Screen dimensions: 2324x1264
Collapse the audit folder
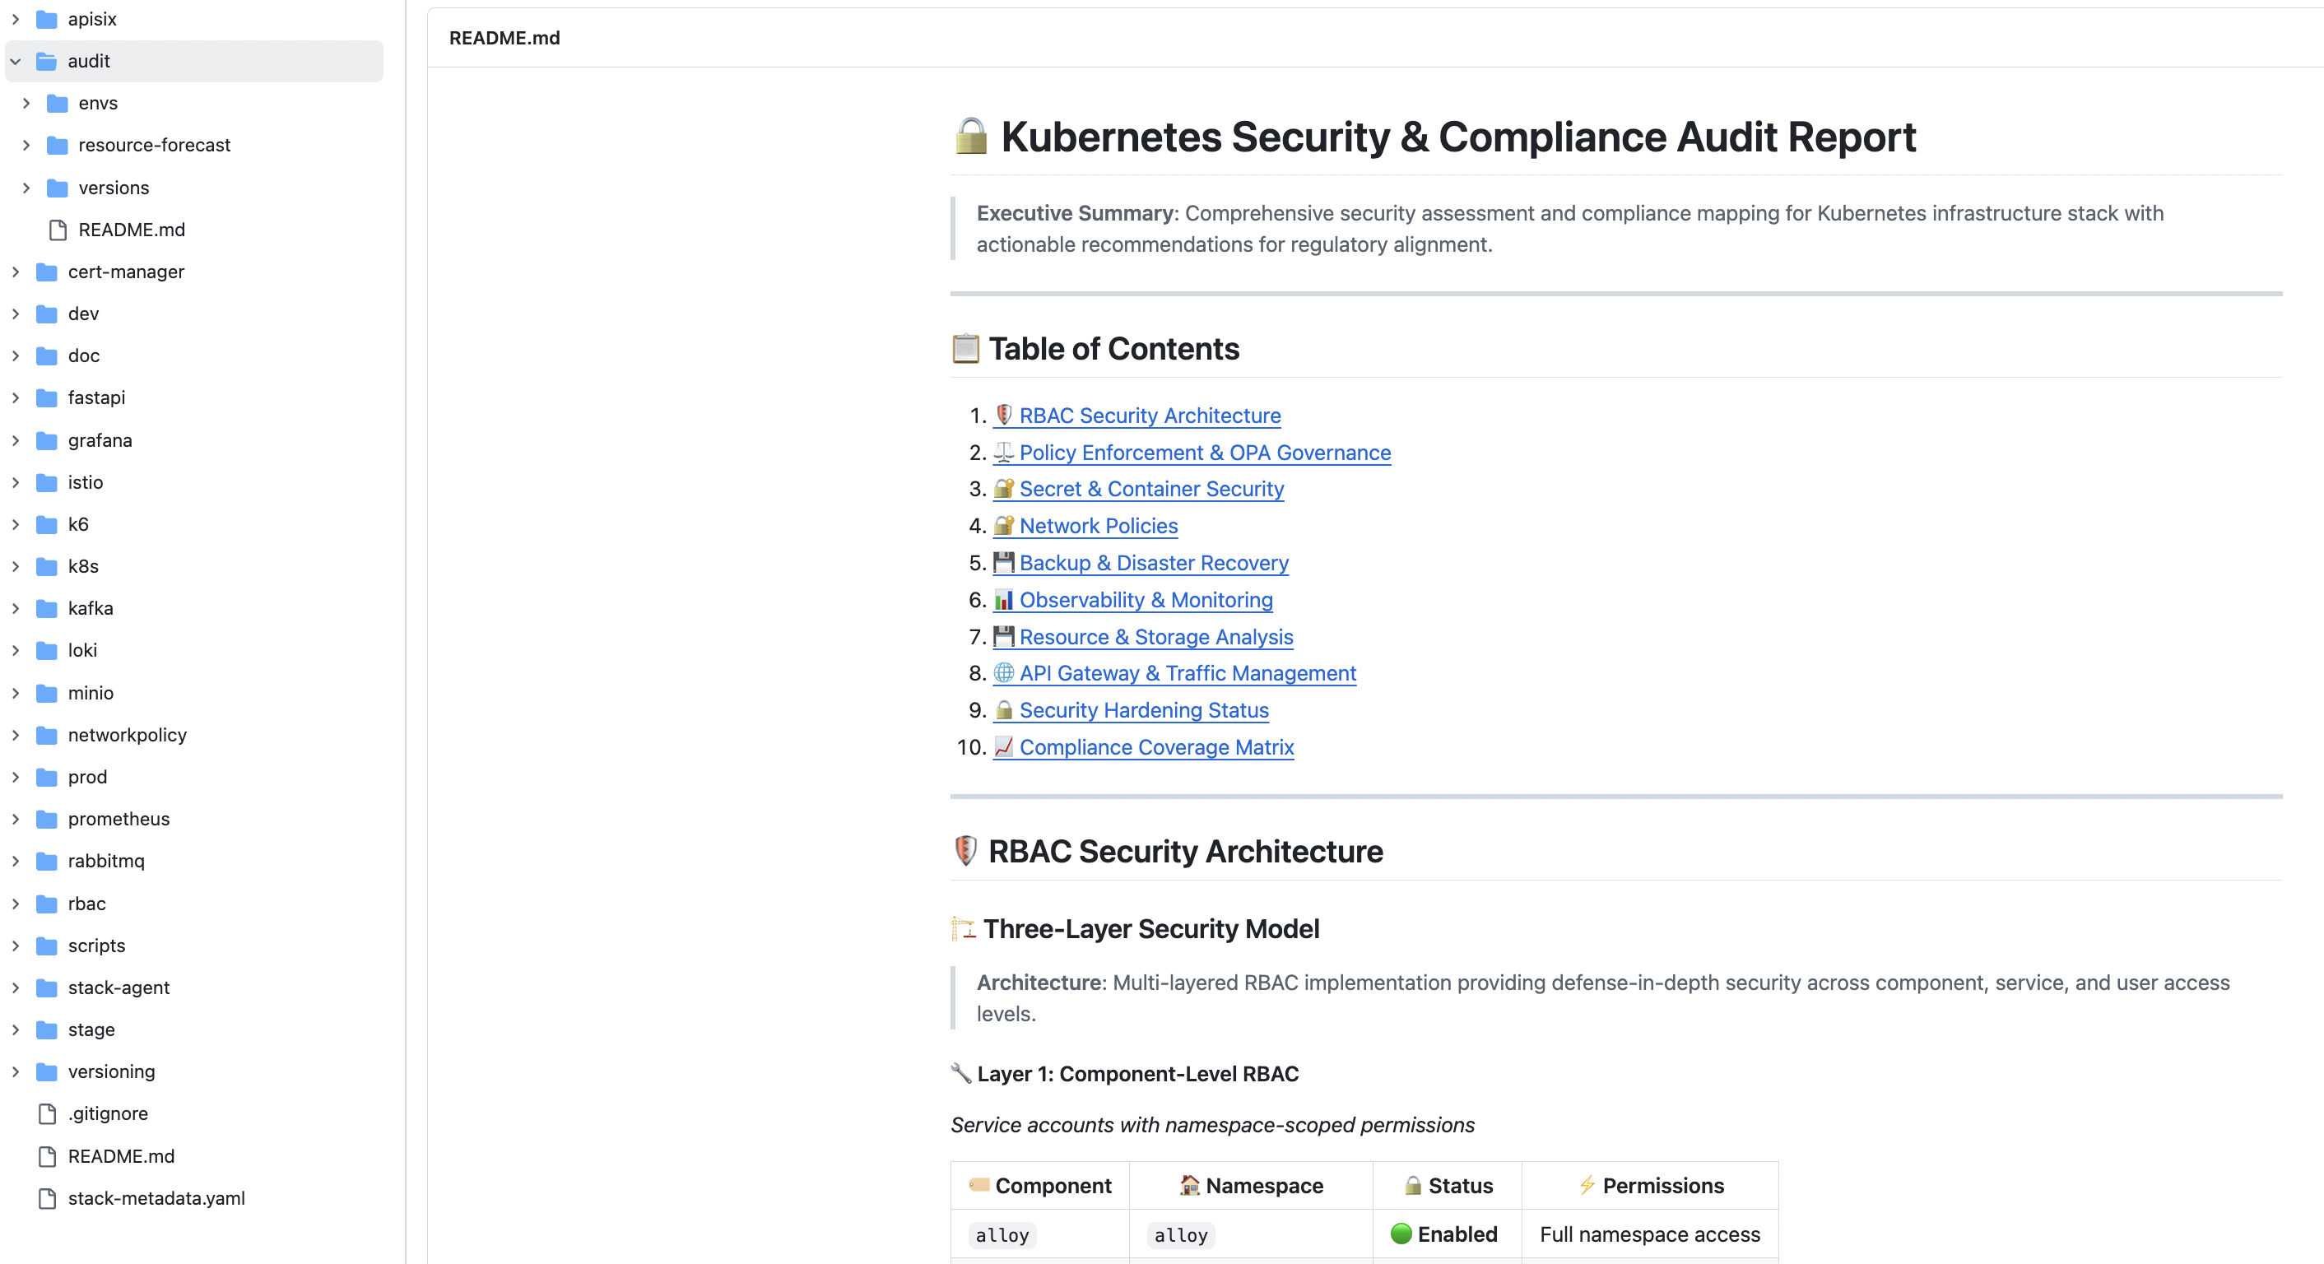coord(15,62)
